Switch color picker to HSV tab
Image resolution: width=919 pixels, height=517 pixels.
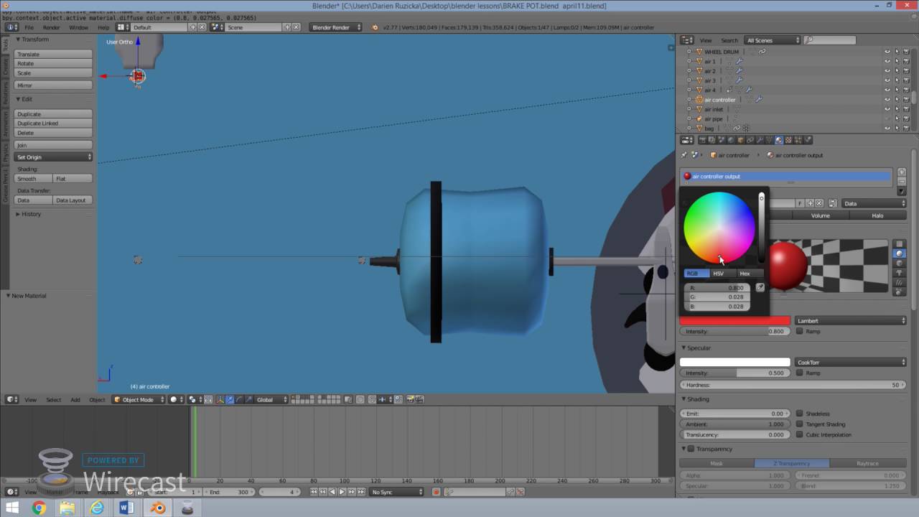(718, 274)
